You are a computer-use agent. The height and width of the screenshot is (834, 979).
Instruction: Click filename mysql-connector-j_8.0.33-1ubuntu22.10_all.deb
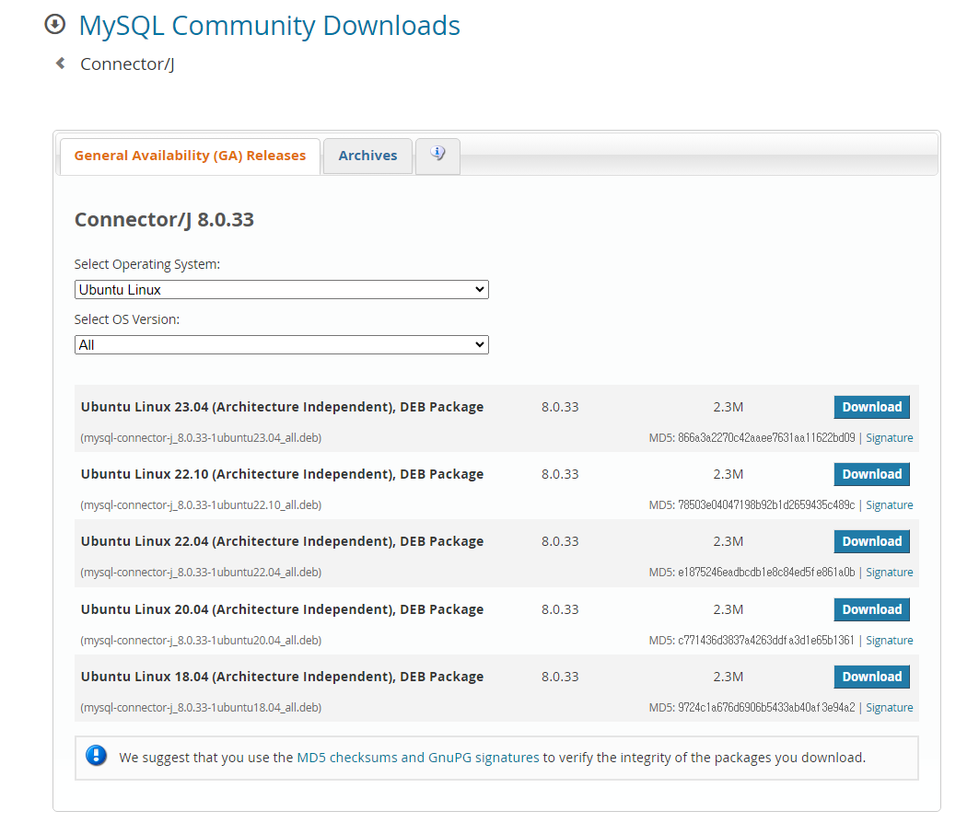[201, 505]
